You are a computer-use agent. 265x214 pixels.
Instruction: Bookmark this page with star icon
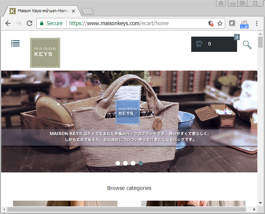220,23
